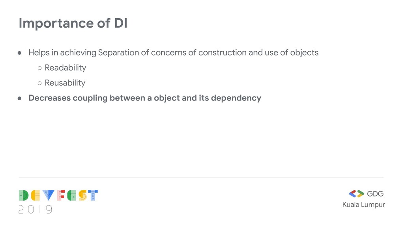Image resolution: width=404 pixels, height=227 pixels.
Task: Click the filled bullet before 'Decreases coupling'
Action: [x=20, y=99]
